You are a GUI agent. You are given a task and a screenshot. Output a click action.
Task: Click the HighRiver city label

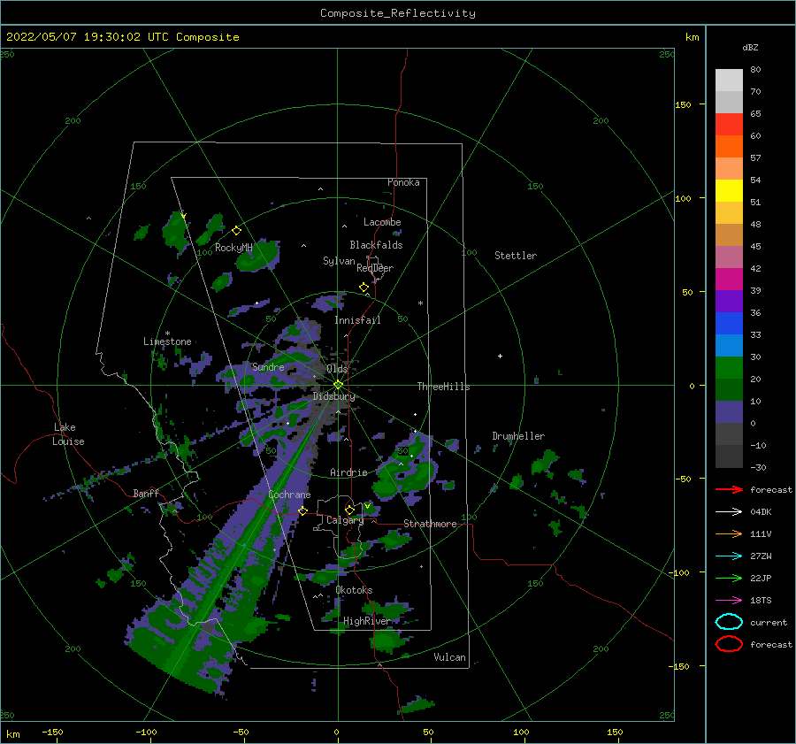(x=366, y=621)
